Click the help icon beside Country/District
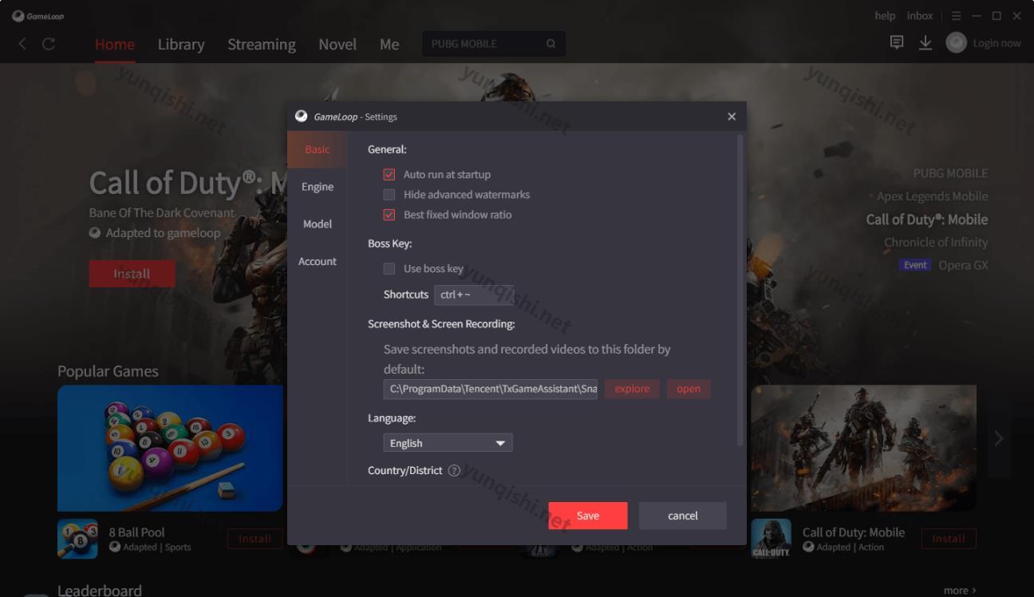Image resolution: width=1034 pixels, height=597 pixels. 454,471
